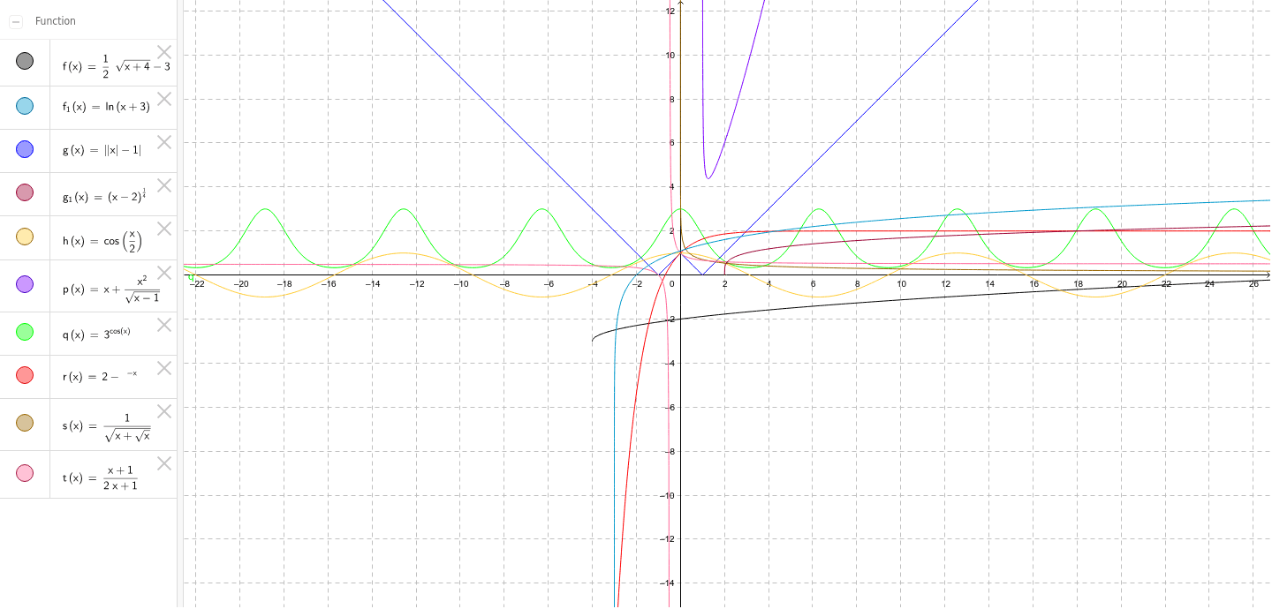Remove s(x) with the X icon

click(164, 411)
